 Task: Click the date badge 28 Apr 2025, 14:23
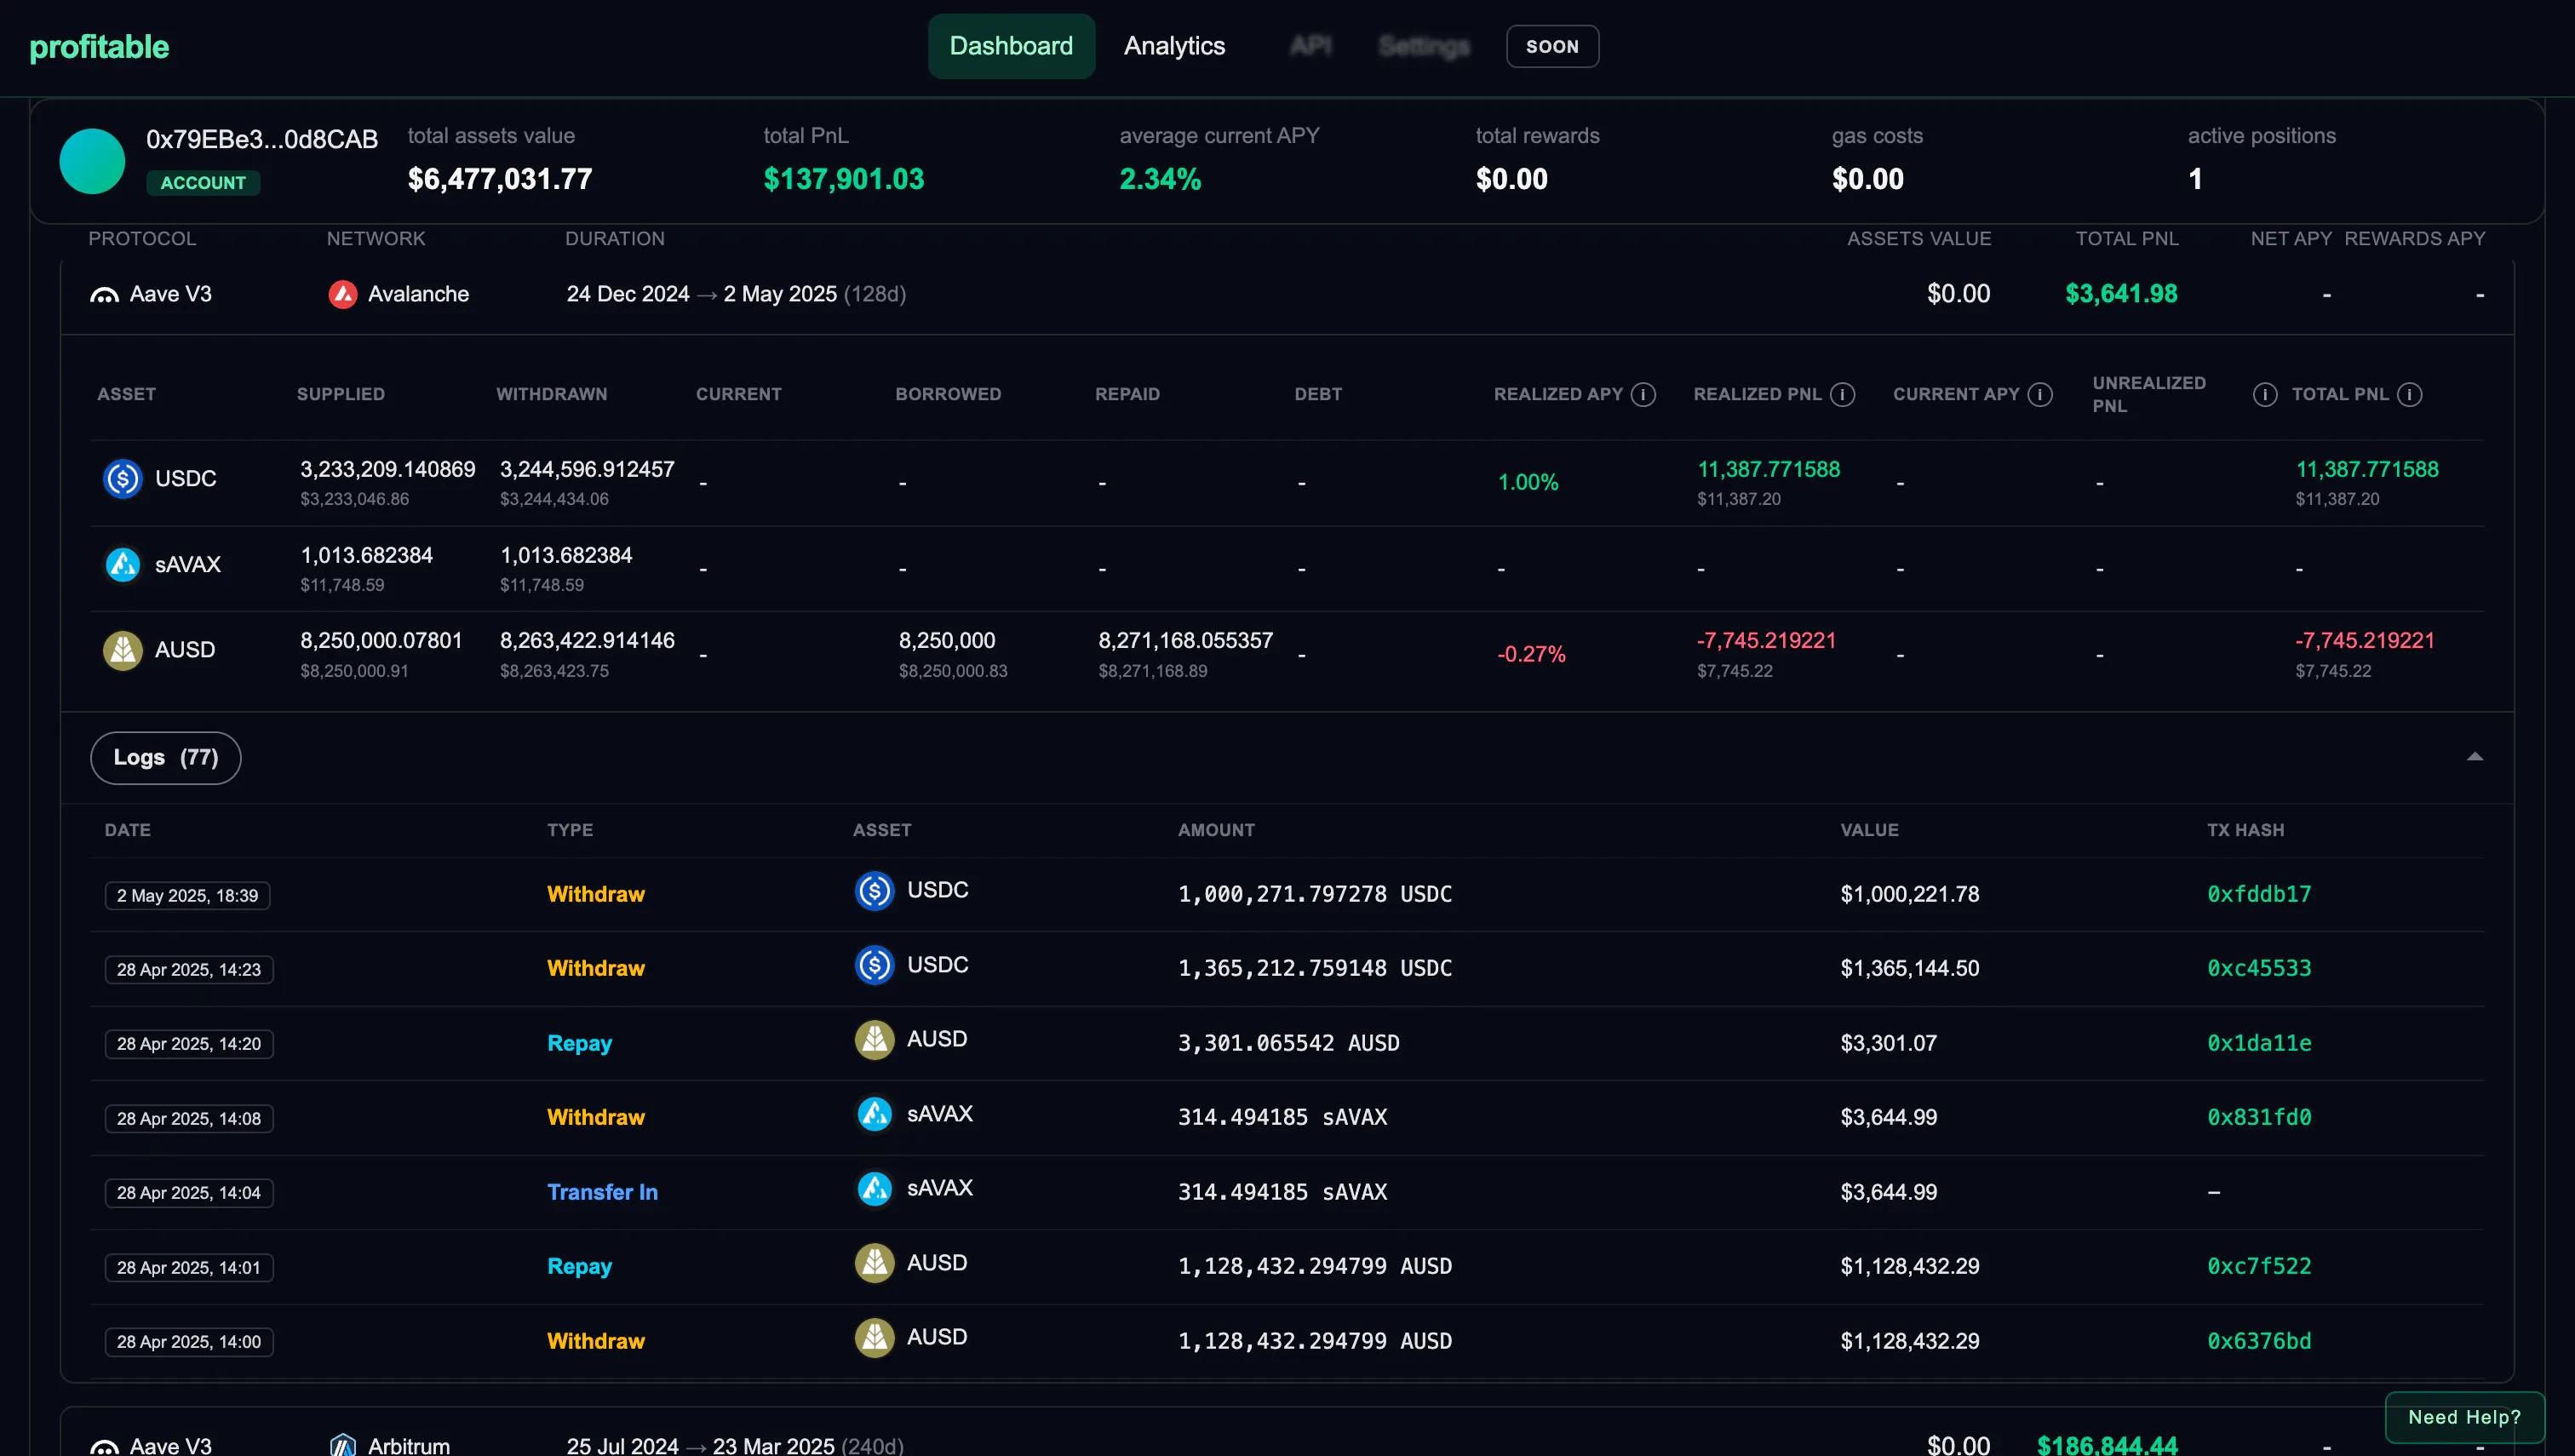pyautogui.click(x=189, y=969)
